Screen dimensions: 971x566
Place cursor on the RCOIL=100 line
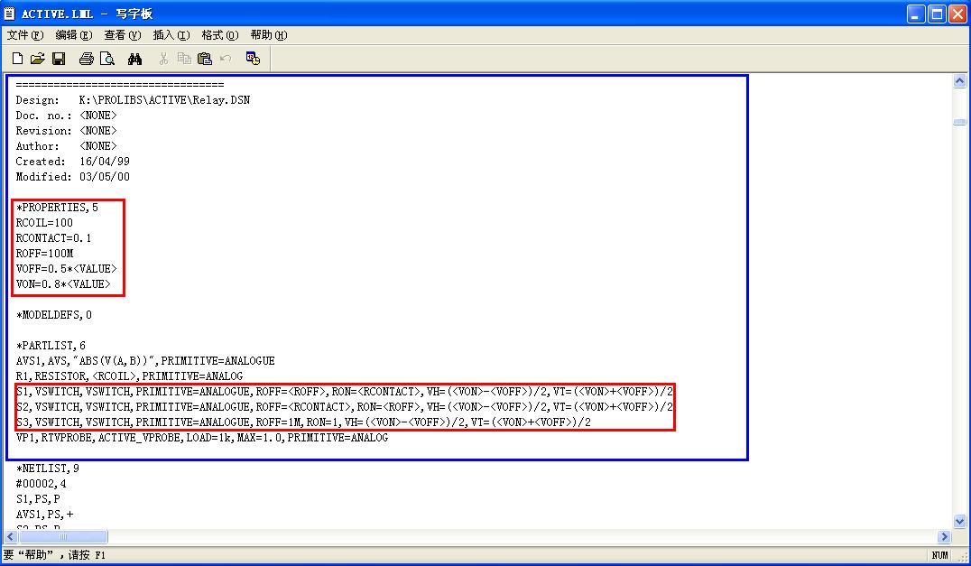45,223
